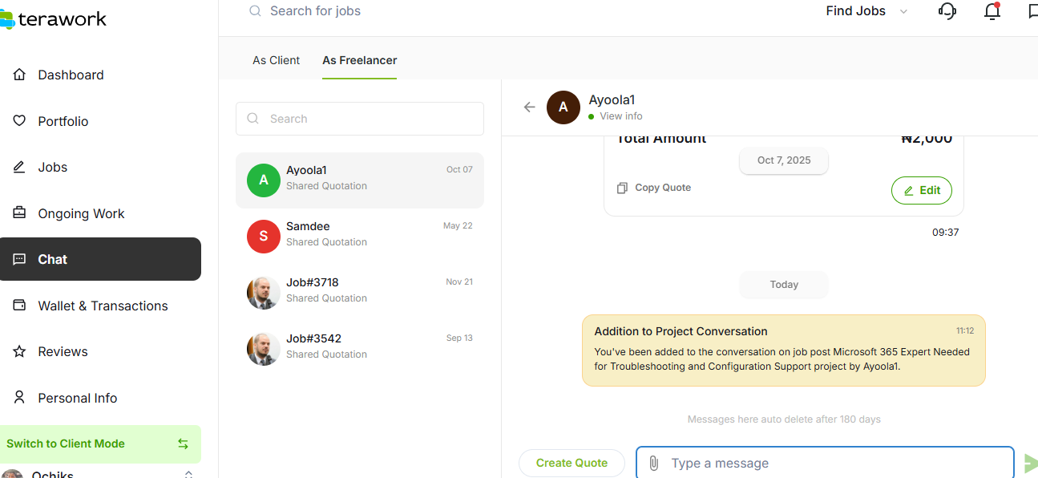Open the Samdee conversation
The width and height of the screenshot is (1038, 478).
[360, 234]
